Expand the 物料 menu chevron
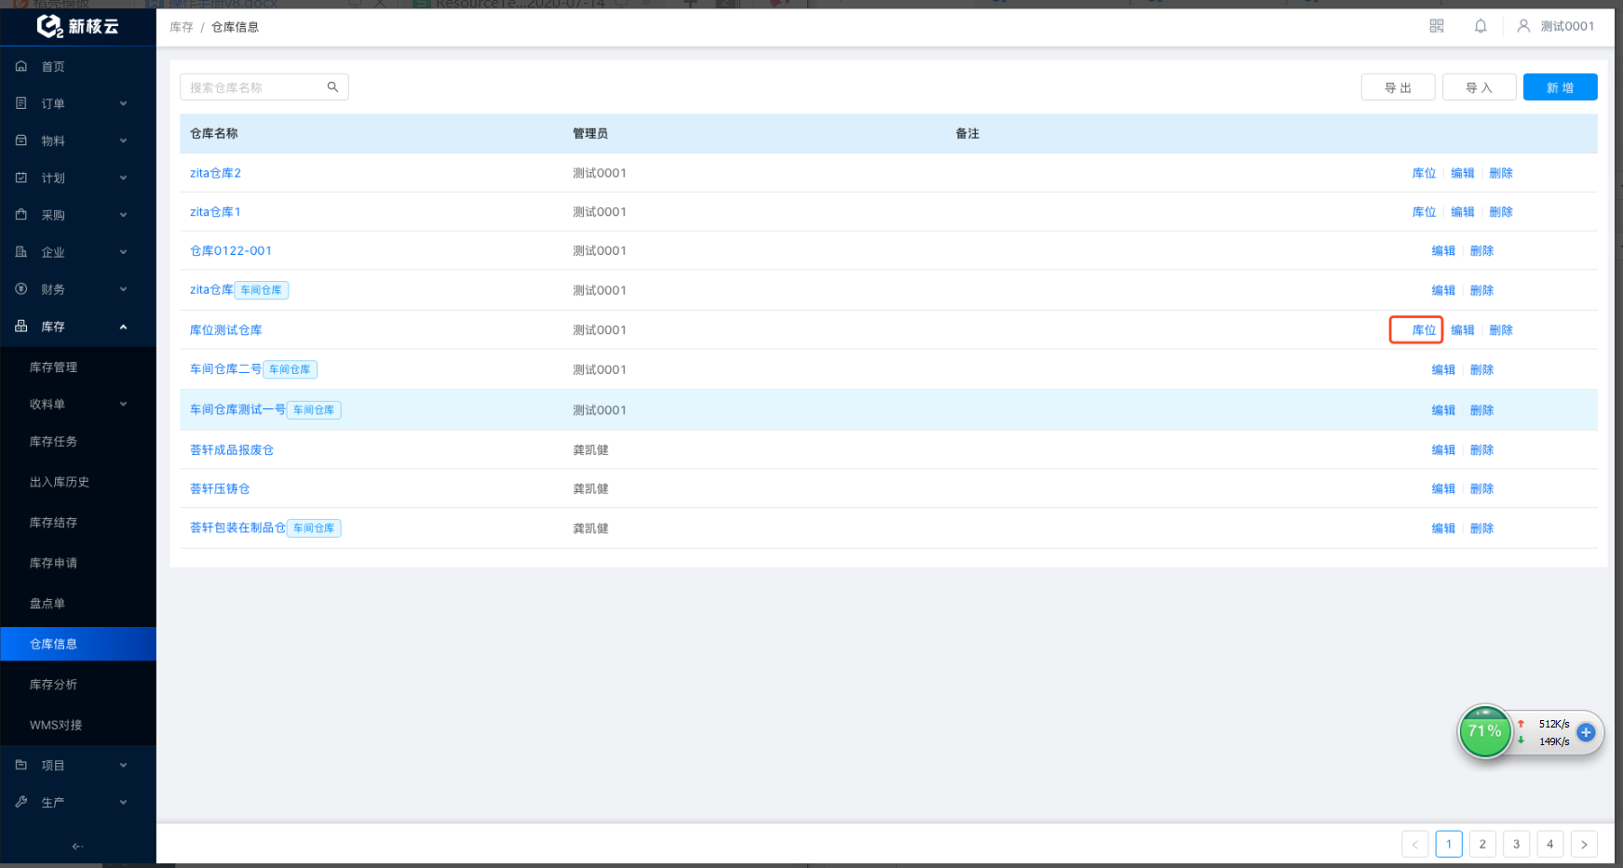 123,140
